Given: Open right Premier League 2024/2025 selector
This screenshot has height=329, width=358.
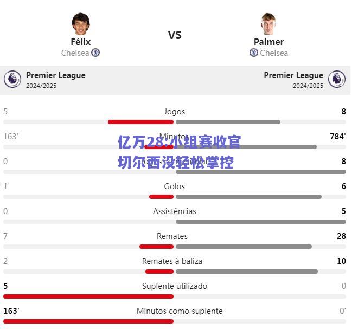Looking at the screenshot, I should pos(293,80).
